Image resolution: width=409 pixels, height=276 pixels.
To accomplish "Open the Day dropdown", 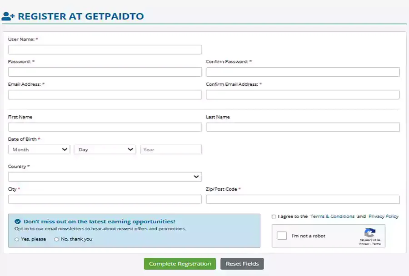I will (x=105, y=150).
